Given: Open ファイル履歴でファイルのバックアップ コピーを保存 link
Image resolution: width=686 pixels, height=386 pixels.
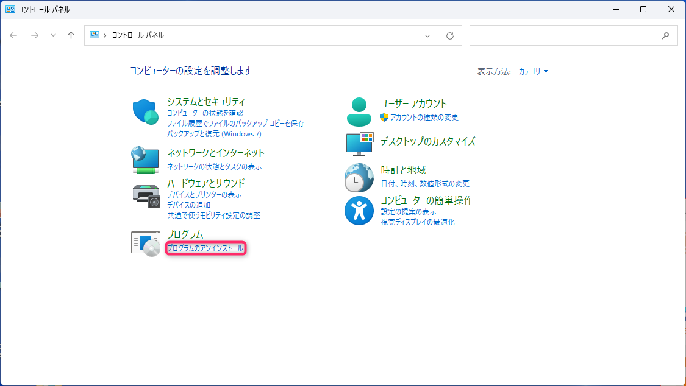Looking at the screenshot, I should 236,124.
